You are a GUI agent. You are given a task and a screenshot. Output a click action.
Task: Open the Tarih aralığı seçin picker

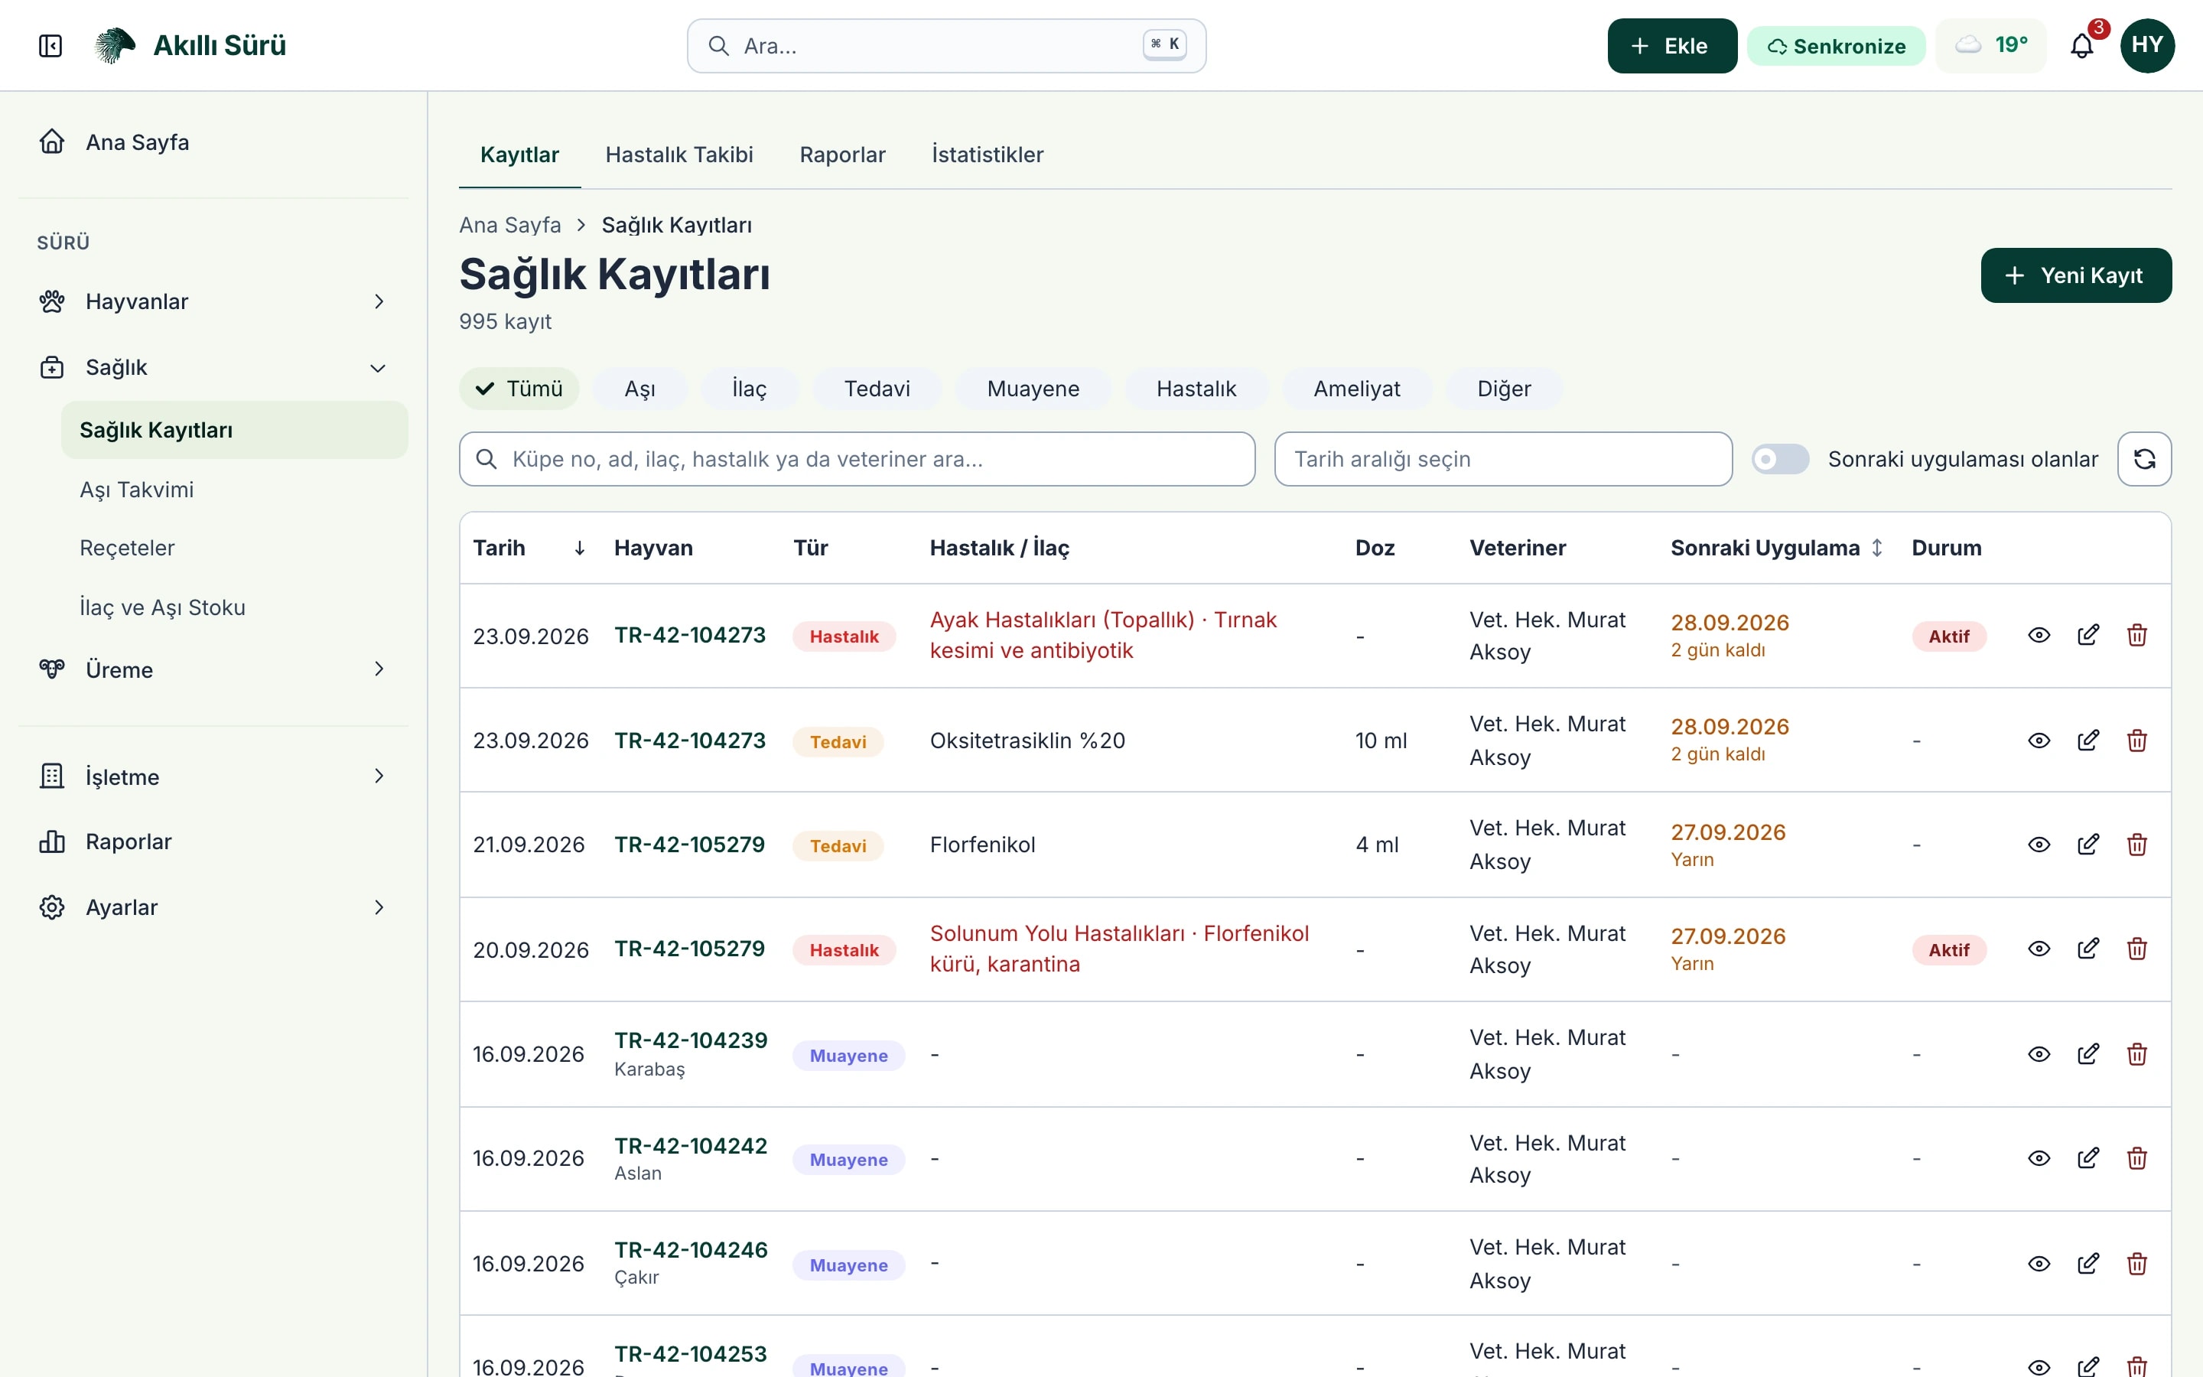(1503, 459)
